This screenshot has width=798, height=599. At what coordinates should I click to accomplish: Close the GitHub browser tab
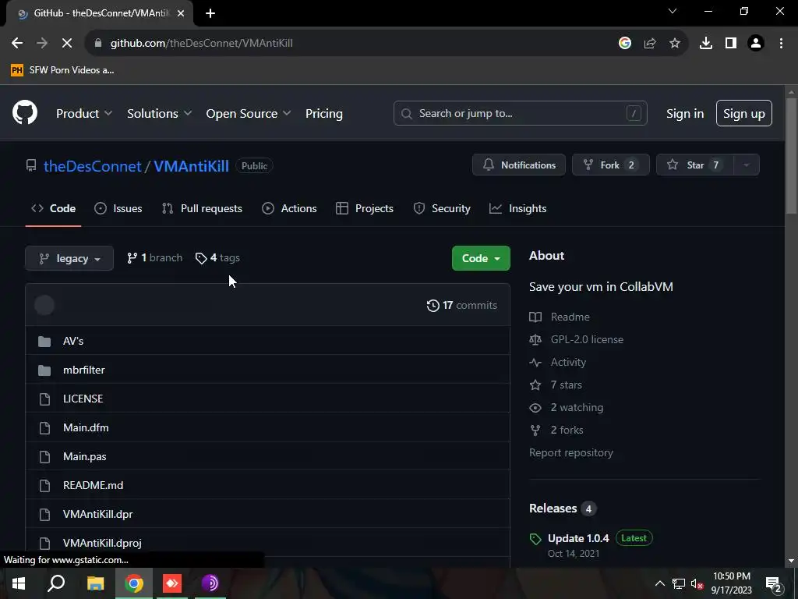click(181, 14)
